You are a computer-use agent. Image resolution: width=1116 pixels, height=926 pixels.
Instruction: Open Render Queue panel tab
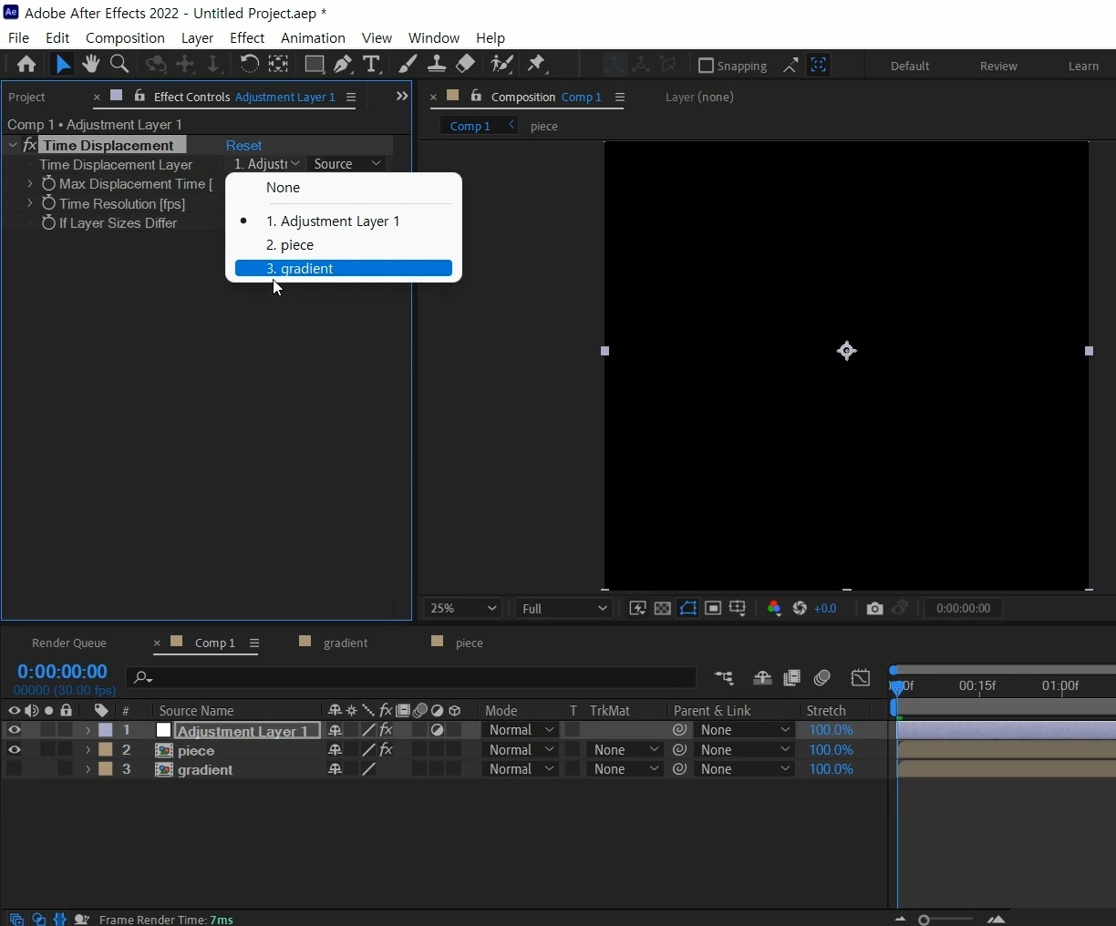pos(69,643)
